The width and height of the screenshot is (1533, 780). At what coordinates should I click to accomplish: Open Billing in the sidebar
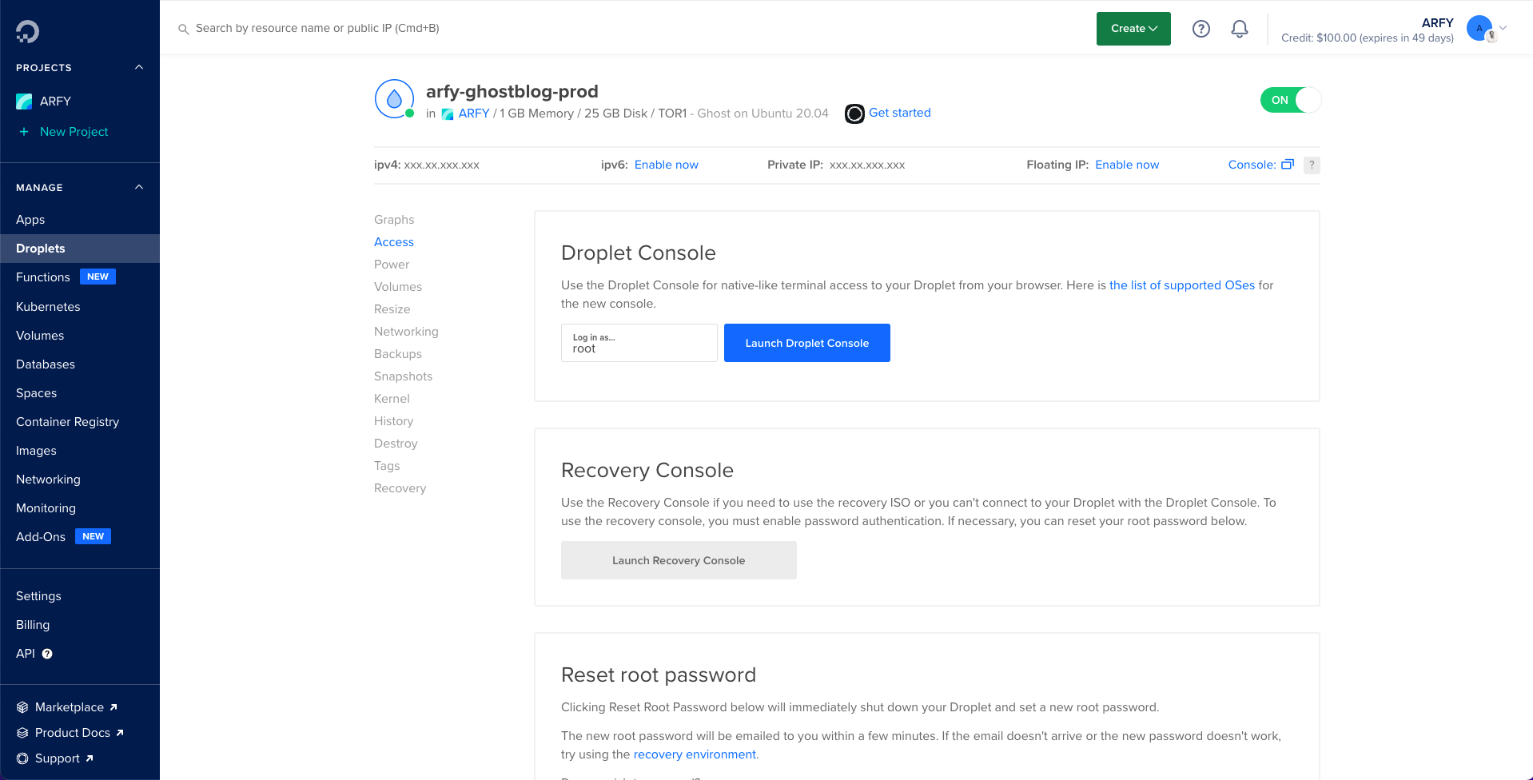[x=33, y=625]
